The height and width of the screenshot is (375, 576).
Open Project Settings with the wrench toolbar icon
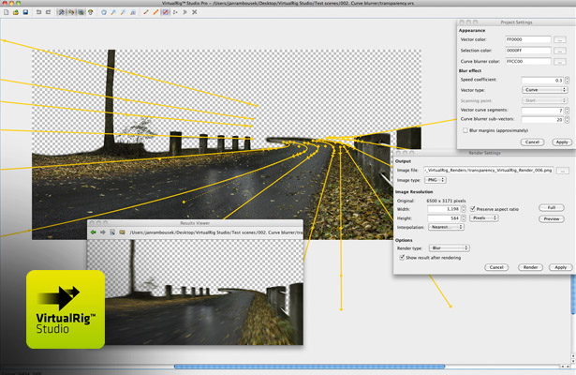pyautogui.click(x=62, y=12)
